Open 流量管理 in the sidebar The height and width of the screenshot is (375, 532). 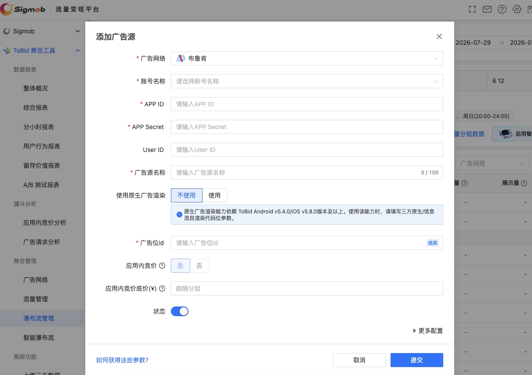coord(36,299)
